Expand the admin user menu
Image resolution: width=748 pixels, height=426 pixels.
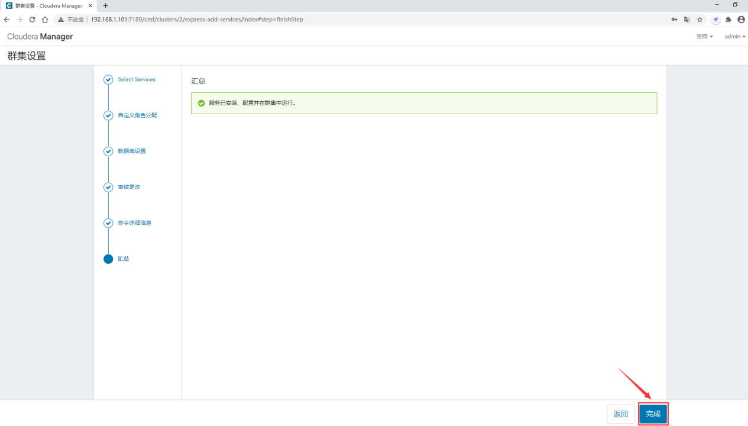[735, 37]
